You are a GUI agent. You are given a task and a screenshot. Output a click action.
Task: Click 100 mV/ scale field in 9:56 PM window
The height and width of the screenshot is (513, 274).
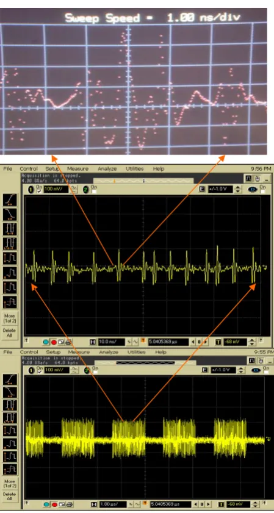tap(56, 190)
